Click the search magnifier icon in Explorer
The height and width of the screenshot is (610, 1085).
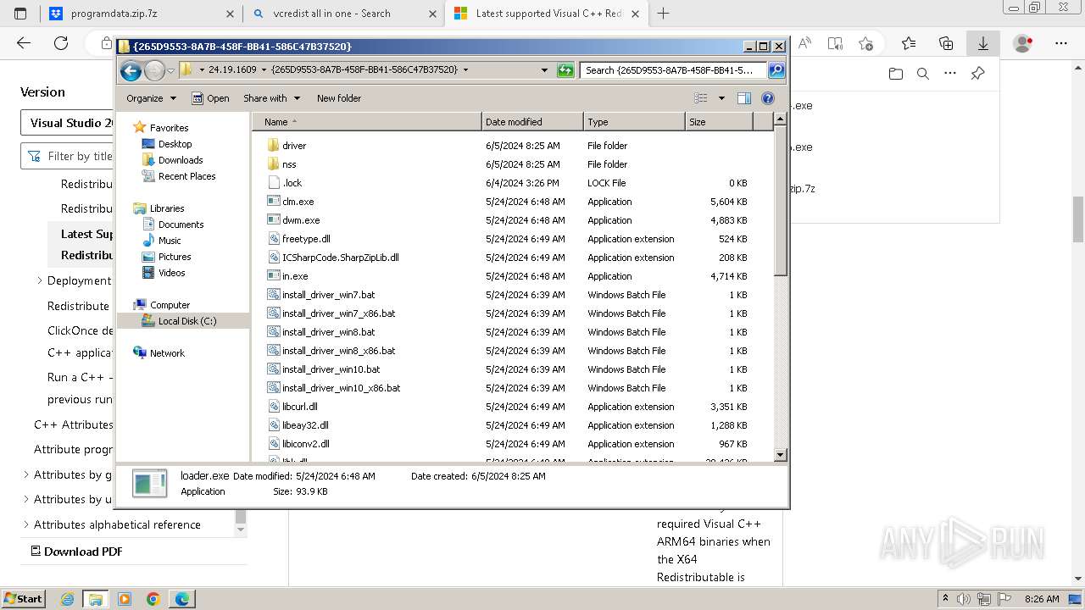[x=776, y=70]
